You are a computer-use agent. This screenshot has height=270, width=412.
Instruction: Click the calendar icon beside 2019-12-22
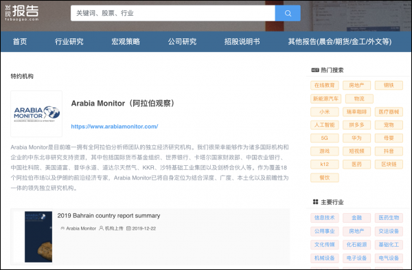tap(128, 228)
